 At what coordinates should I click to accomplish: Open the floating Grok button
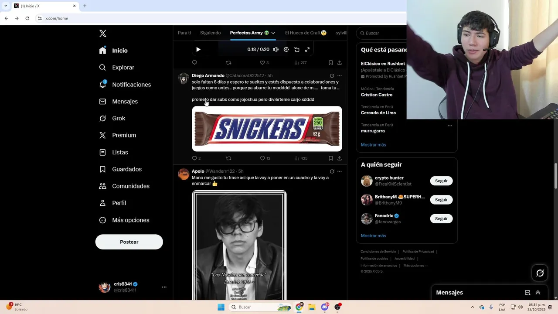pyautogui.click(x=540, y=273)
